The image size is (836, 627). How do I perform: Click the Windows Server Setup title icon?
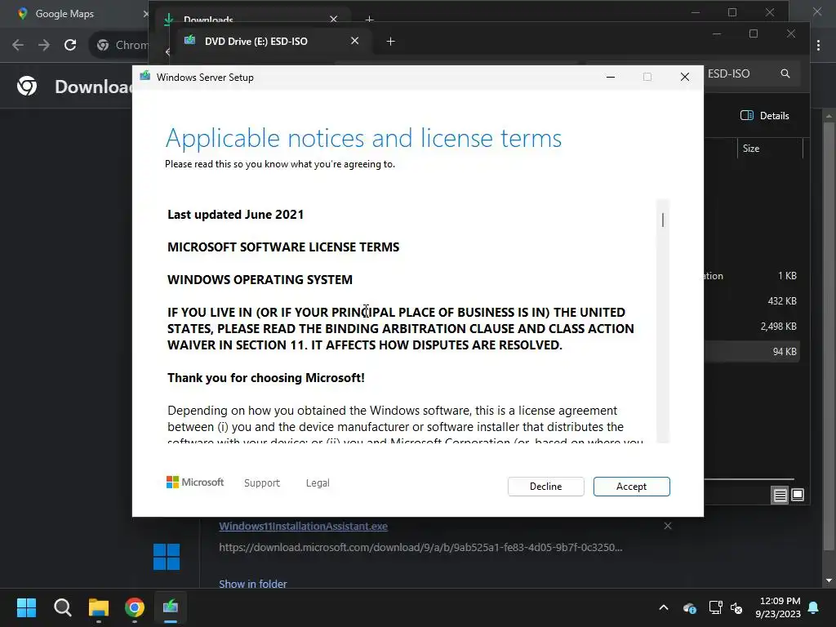coord(145,77)
